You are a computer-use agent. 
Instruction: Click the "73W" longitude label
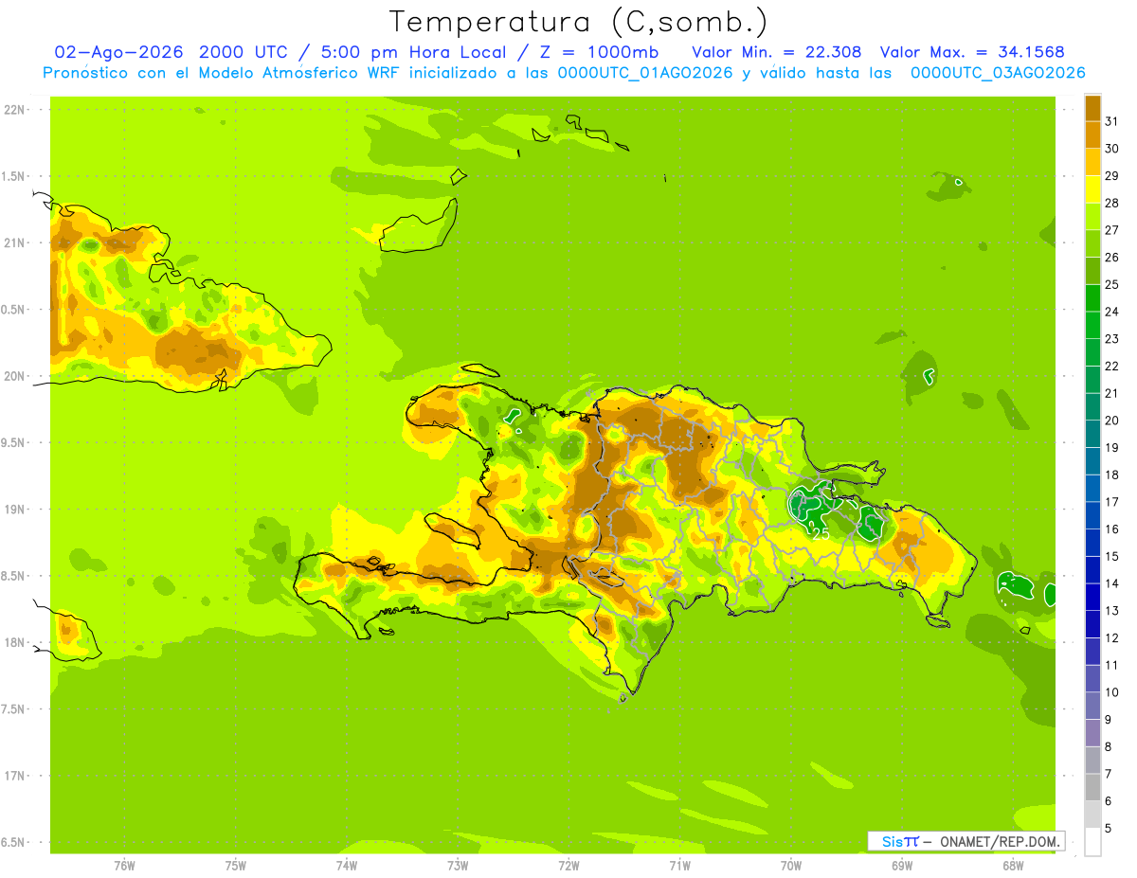[x=458, y=865]
